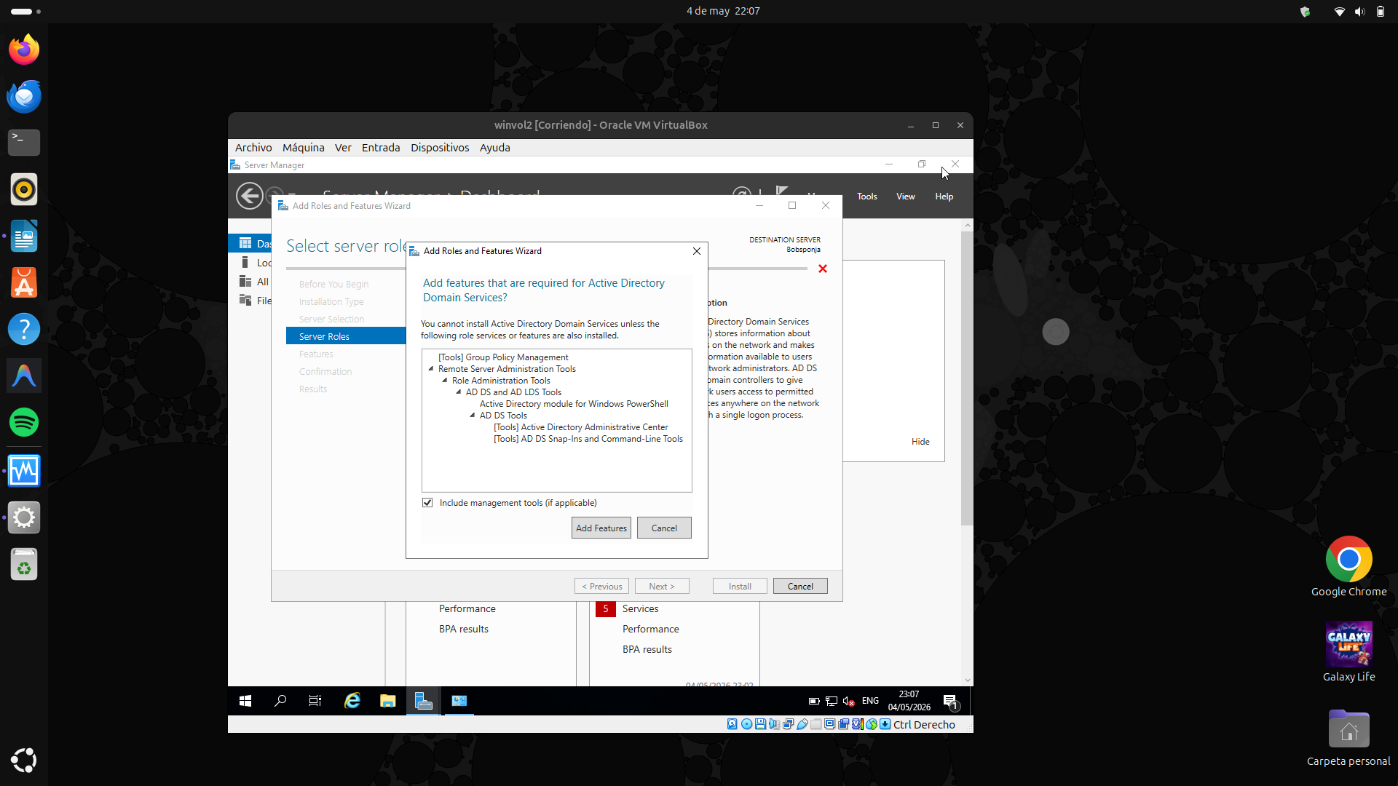The image size is (1398, 786).
Task: Collapse Role Administration Tools node
Action: (x=445, y=381)
